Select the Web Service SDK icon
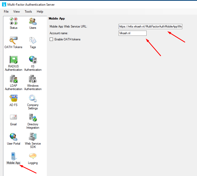Image resolution: width=197 pixels, height=176 pixels. [33, 137]
